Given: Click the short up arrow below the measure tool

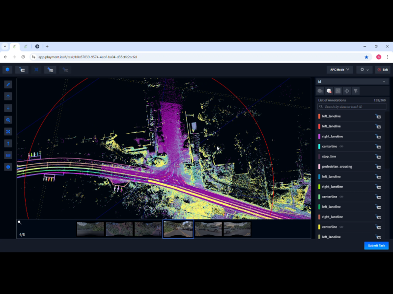Looking at the screenshot, I should click(x=8, y=96).
